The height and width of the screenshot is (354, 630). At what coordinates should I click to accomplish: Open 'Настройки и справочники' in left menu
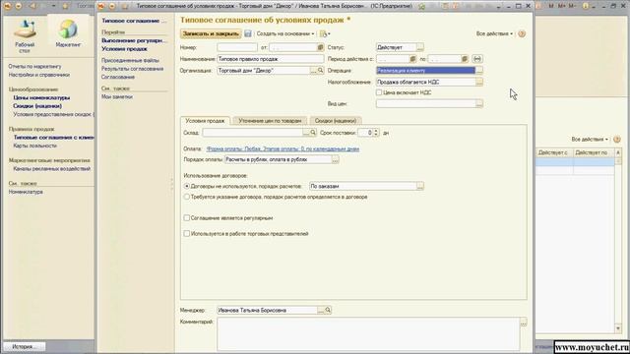point(39,75)
